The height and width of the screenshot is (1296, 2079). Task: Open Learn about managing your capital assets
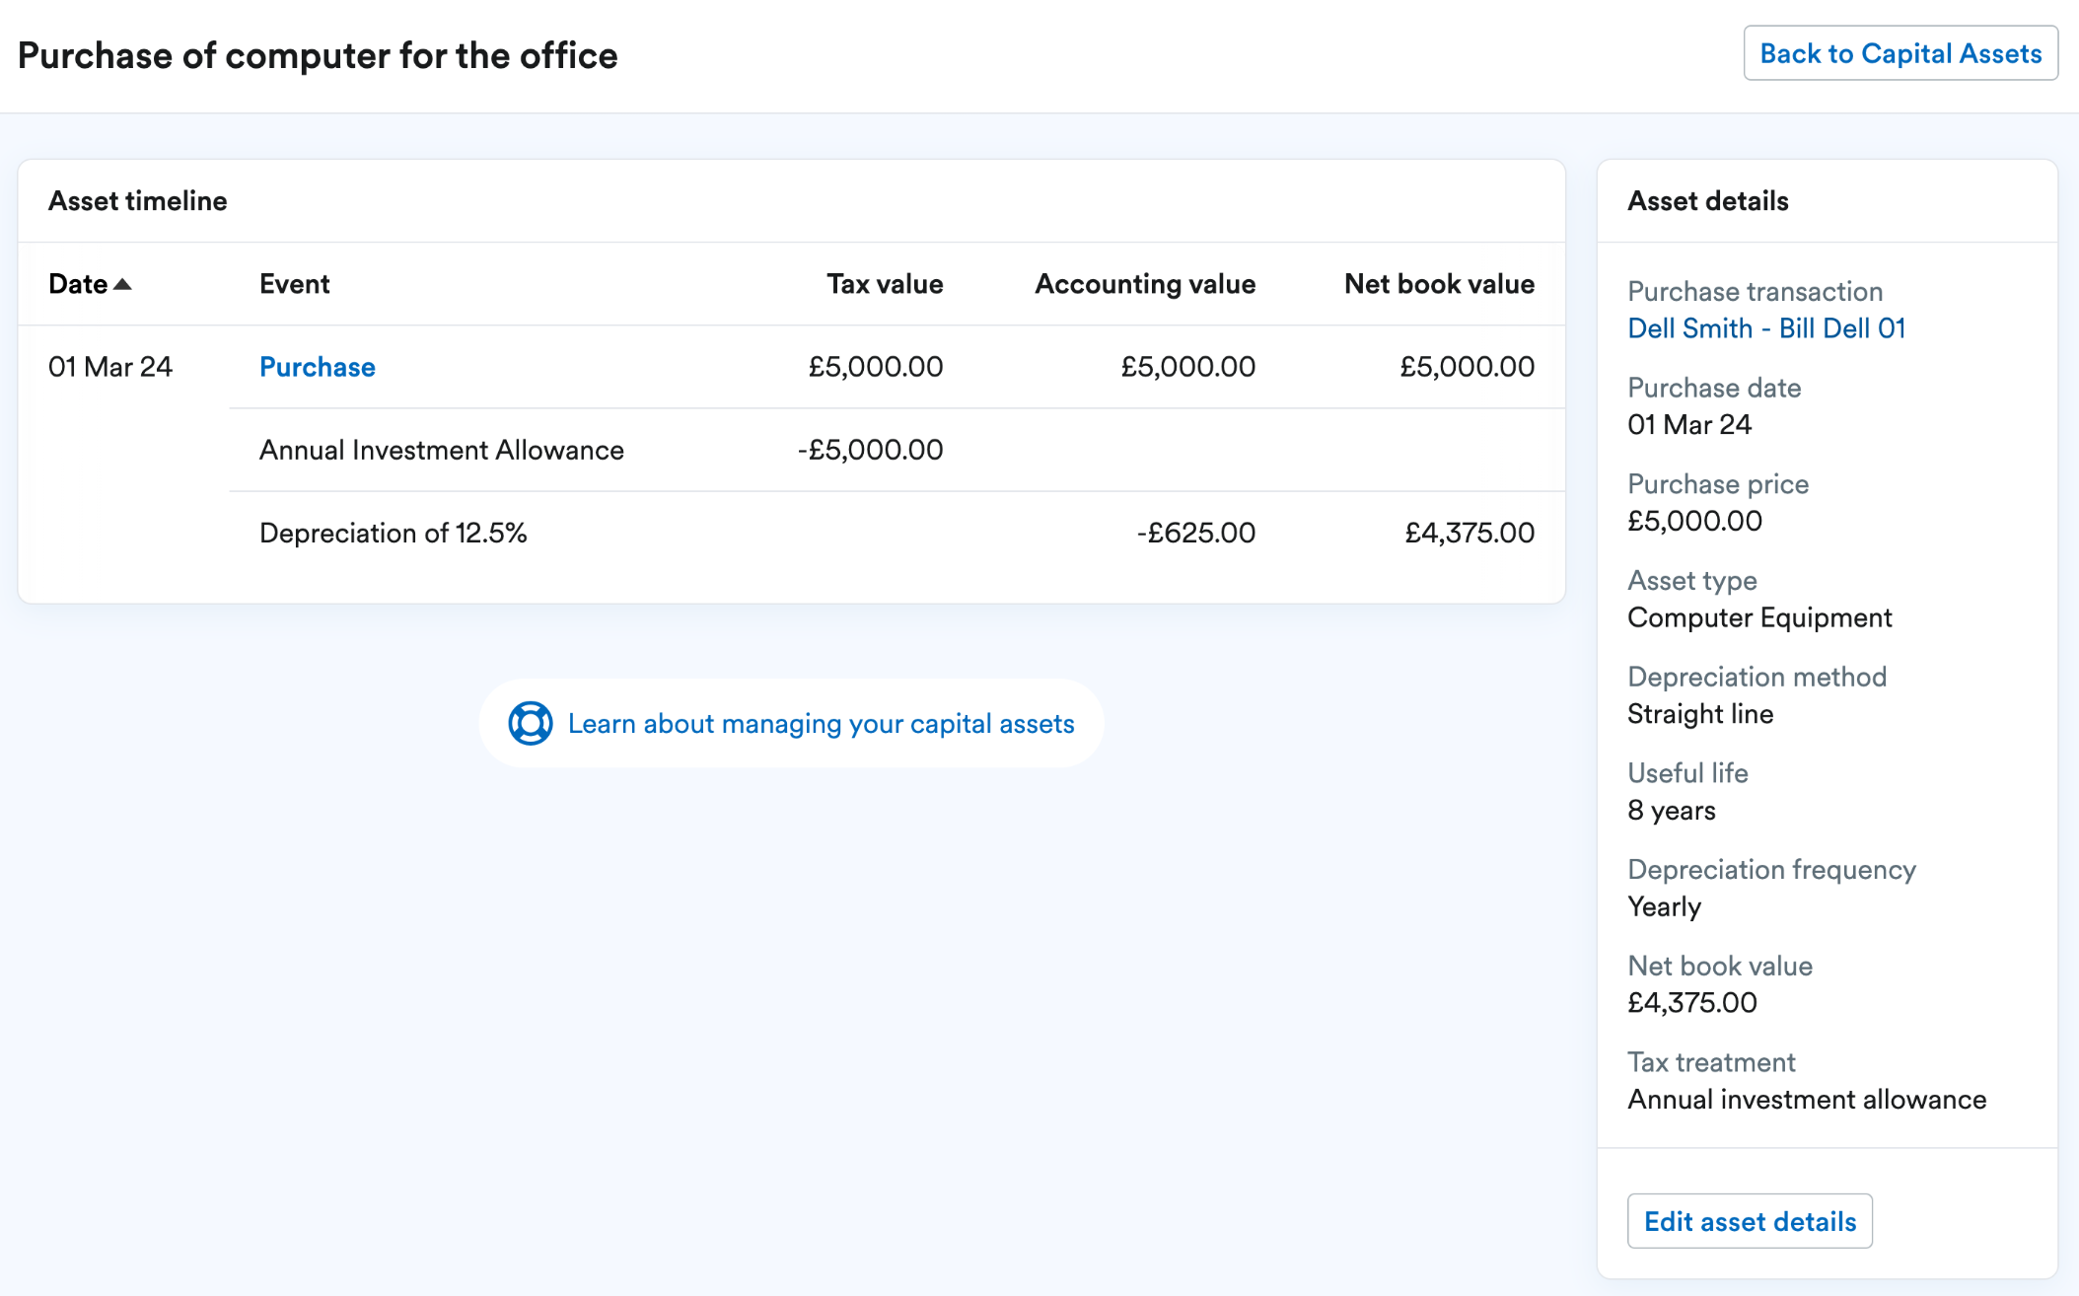pyautogui.click(x=821, y=724)
